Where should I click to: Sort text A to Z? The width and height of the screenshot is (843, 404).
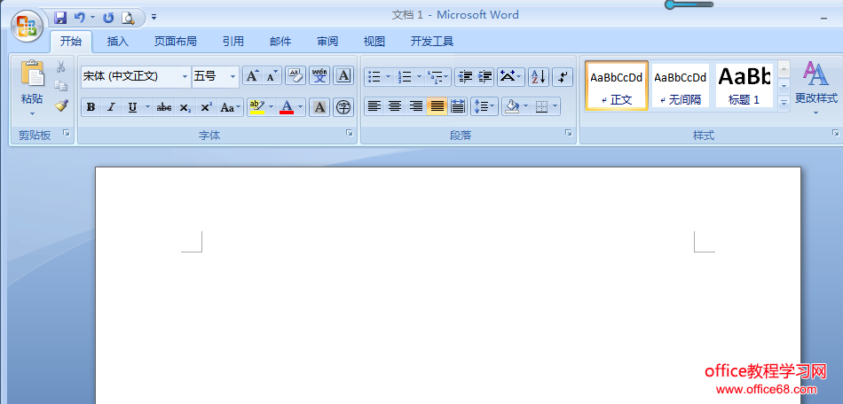(x=538, y=77)
